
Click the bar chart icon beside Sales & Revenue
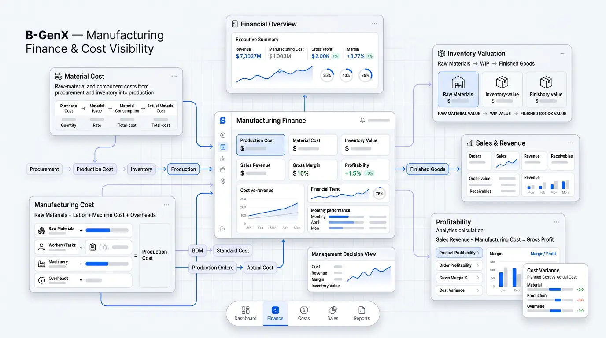coord(469,143)
